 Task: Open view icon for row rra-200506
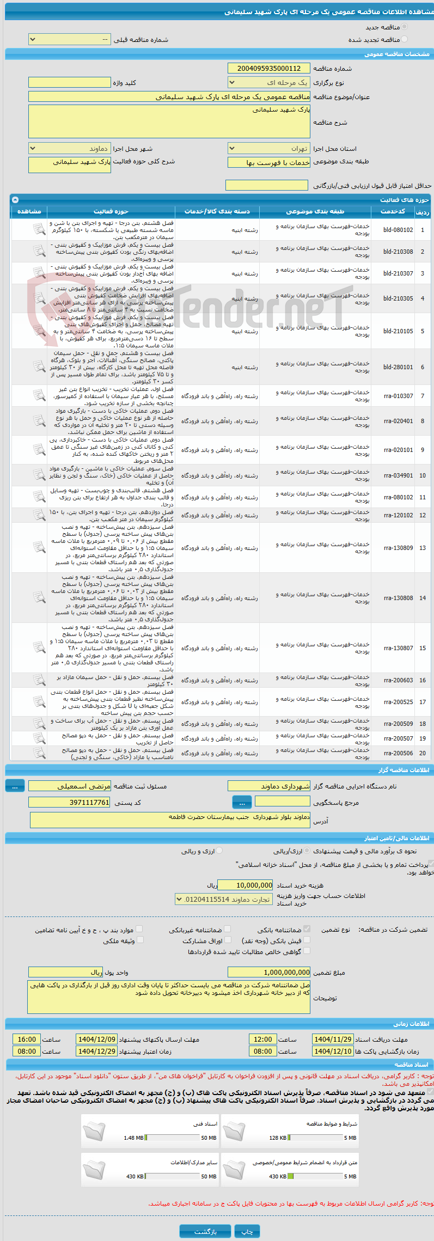[39, 753]
